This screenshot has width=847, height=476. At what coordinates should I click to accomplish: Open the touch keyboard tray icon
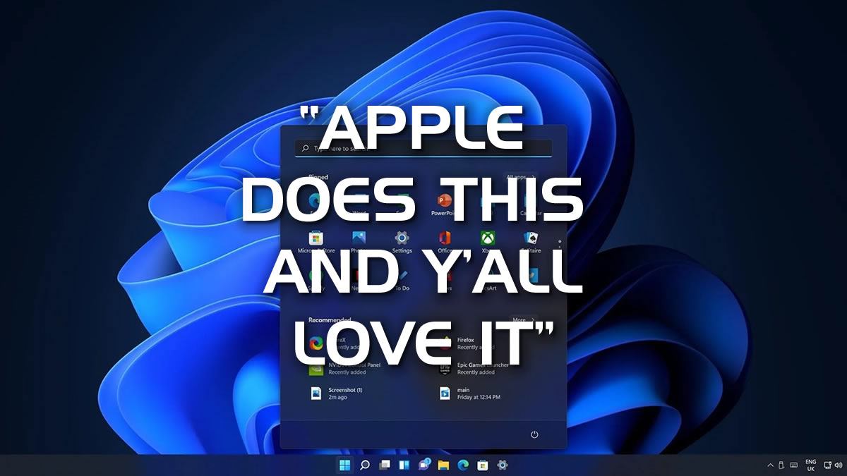[793, 465]
